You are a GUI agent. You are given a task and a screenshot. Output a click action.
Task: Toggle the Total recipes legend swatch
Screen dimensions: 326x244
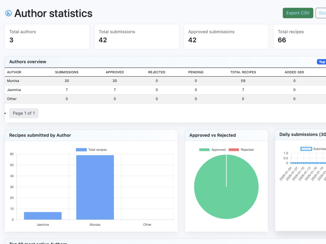pyautogui.click(x=81, y=150)
